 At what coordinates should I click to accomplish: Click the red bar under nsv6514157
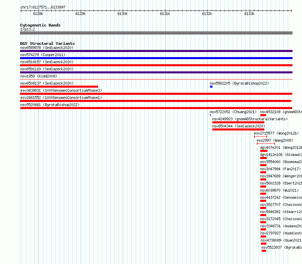tap(156, 65)
